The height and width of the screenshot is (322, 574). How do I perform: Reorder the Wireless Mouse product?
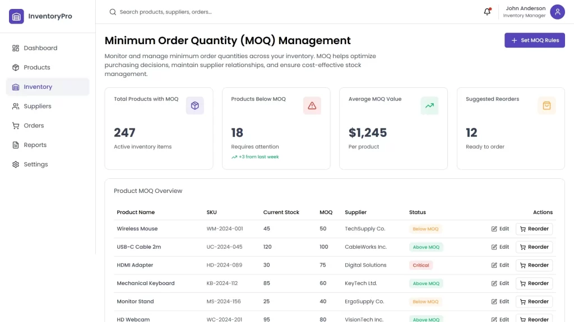[534, 229]
